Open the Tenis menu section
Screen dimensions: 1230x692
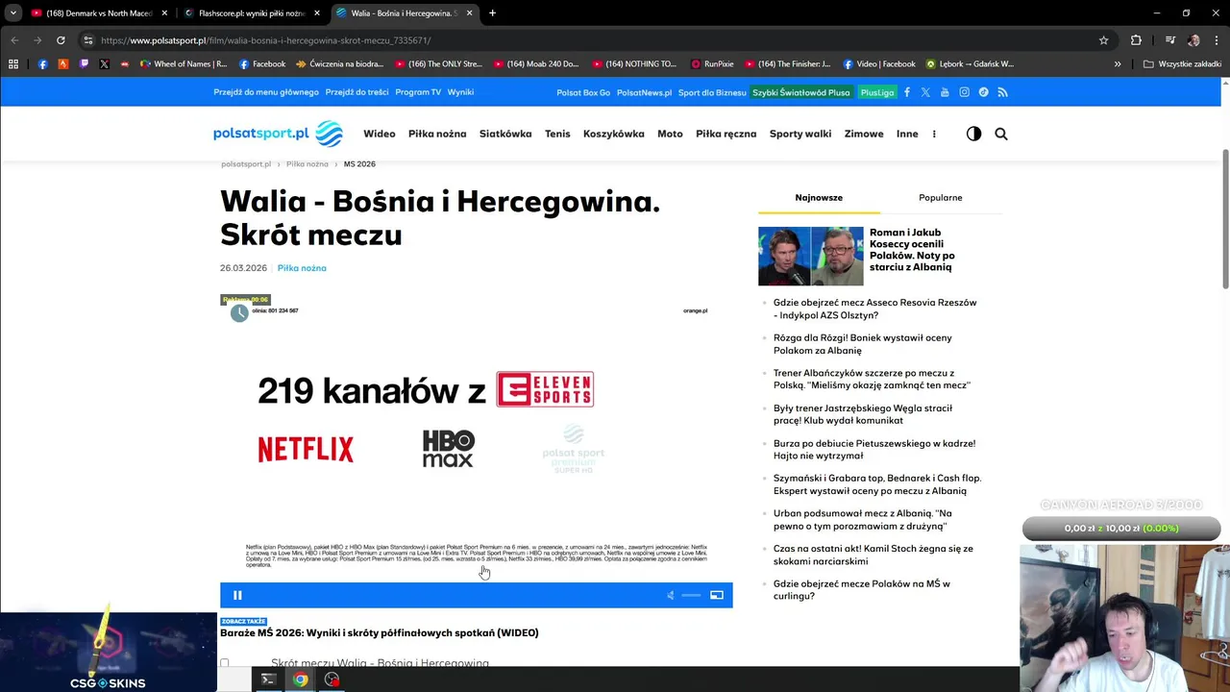[x=557, y=134]
